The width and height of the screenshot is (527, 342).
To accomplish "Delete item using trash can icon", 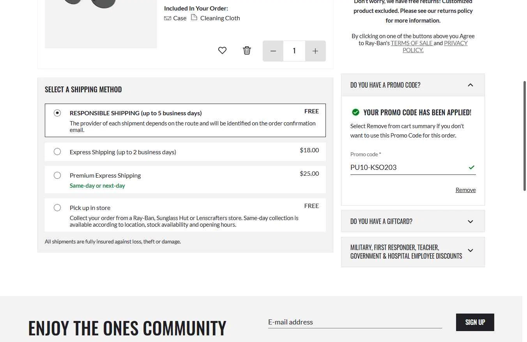I will coord(247,50).
